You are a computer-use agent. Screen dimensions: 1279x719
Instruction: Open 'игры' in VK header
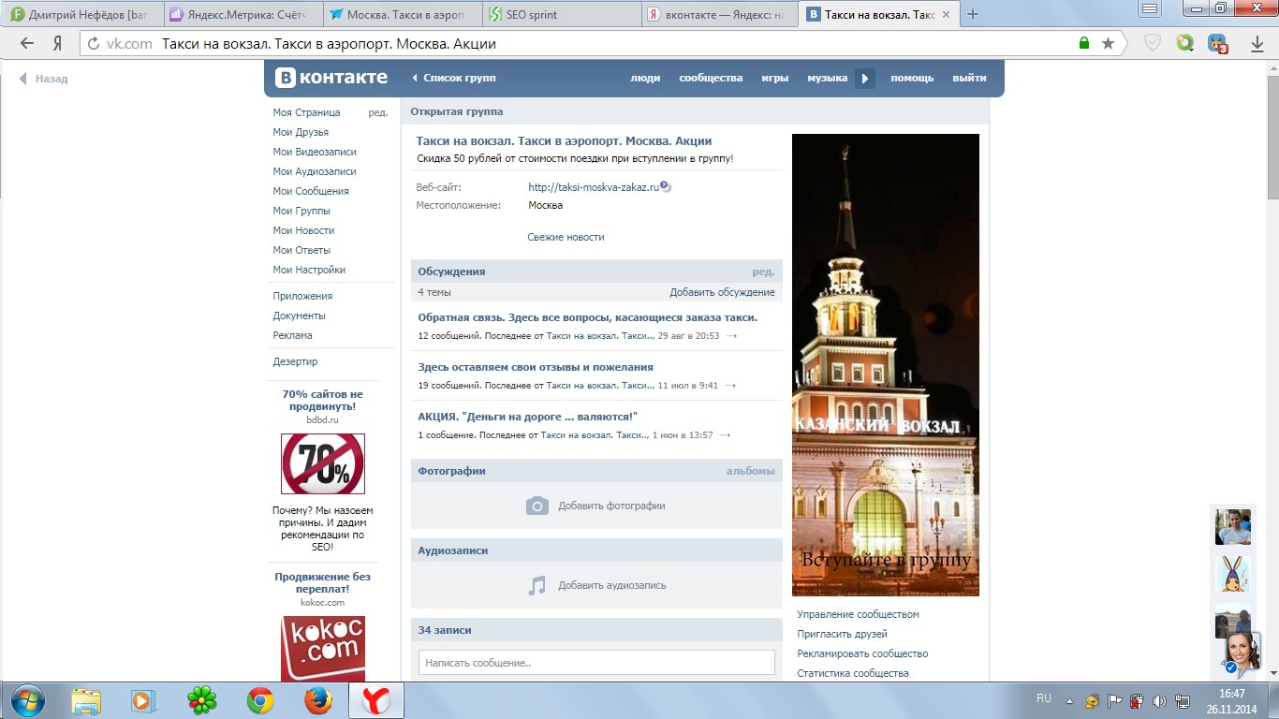pyautogui.click(x=775, y=79)
